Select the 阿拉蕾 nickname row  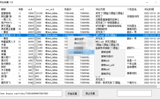click(x=80, y=16)
